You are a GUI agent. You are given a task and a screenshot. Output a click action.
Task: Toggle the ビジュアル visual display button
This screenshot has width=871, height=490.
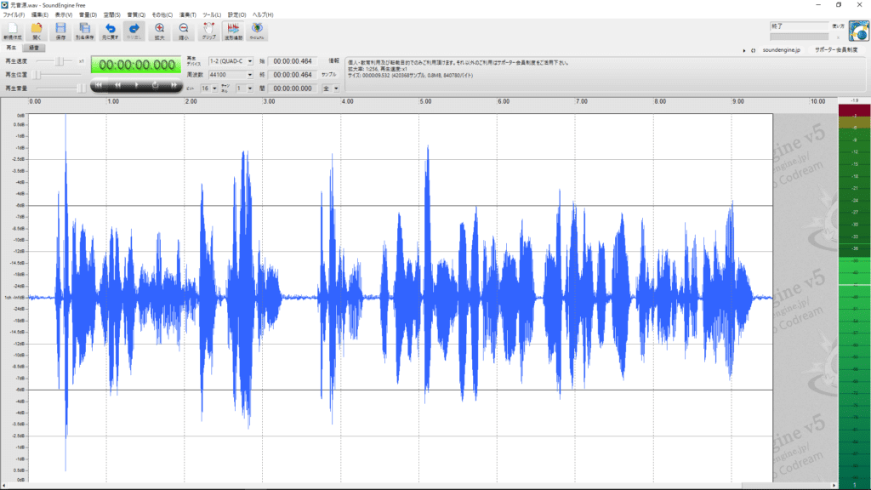click(x=257, y=31)
